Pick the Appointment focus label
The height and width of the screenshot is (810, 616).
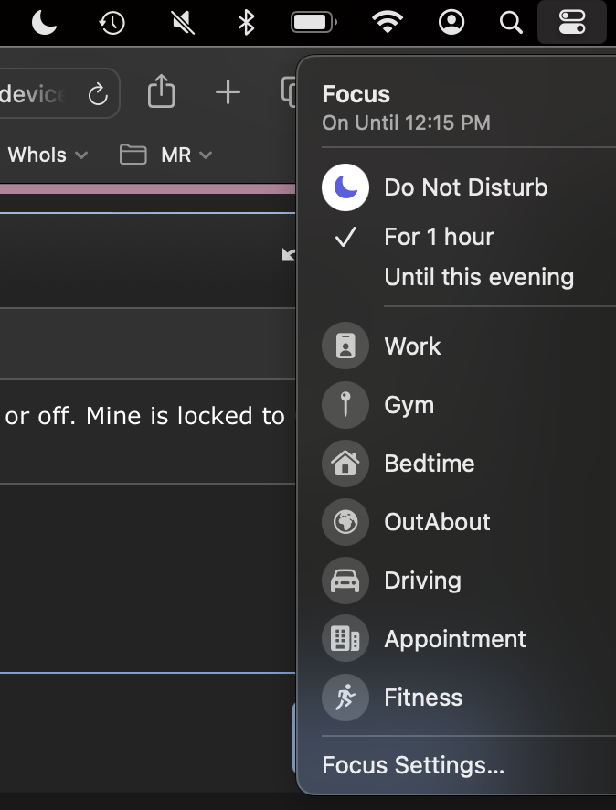tap(455, 640)
